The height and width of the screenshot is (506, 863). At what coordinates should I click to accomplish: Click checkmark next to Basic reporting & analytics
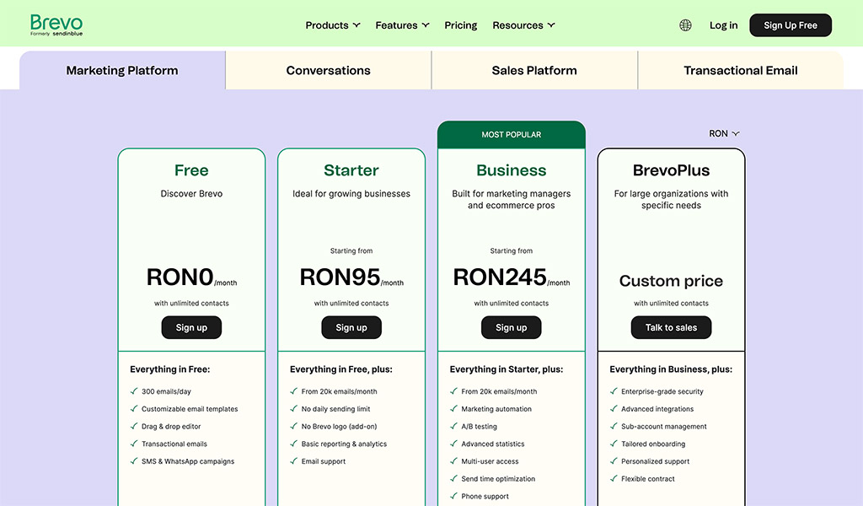click(x=294, y=444)
